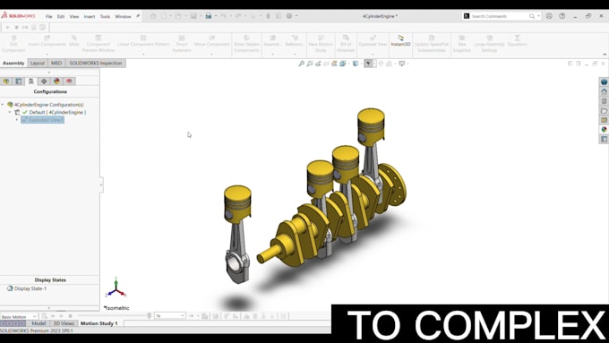Switch to the SOLIDWORKS Inspection tab
609x343 pixels.
tap(96, 63)
